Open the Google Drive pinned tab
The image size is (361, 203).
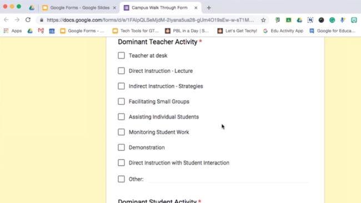pyautogui.click(x=32, y=8)
